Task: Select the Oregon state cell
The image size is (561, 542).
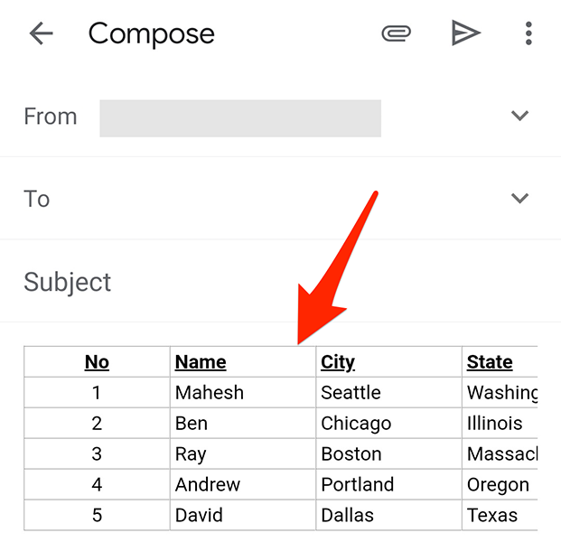Action: pyautogui.click(x=498, y=485)
